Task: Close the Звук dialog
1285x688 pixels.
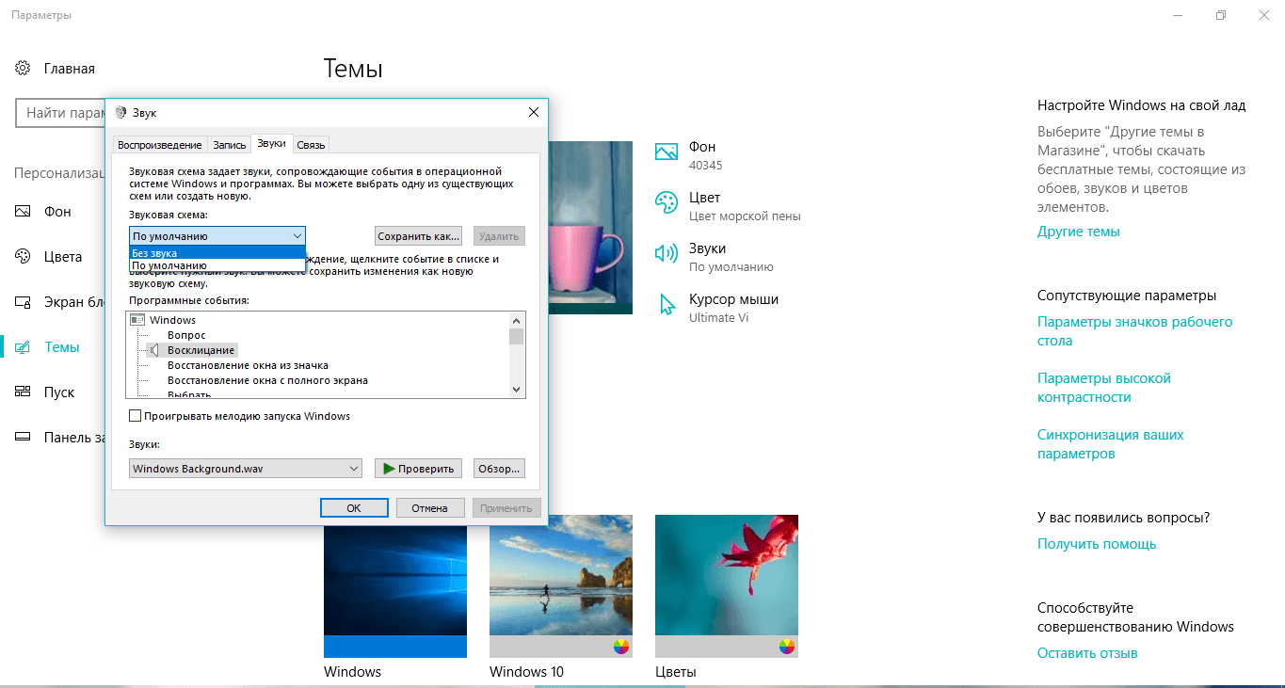Action: [x=533, y=112]
